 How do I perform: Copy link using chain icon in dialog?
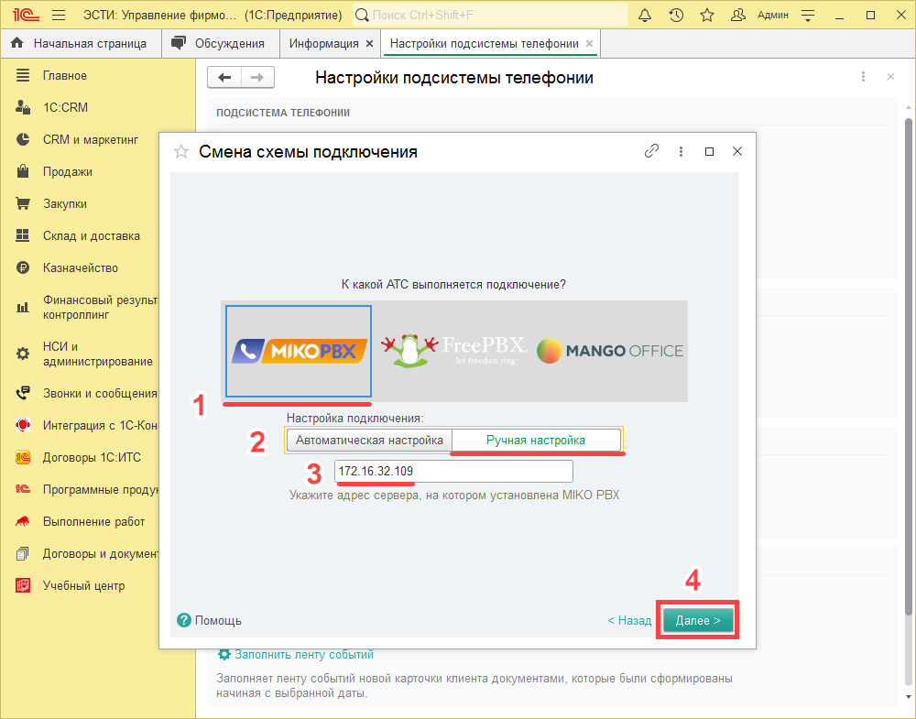pos(652,151)
